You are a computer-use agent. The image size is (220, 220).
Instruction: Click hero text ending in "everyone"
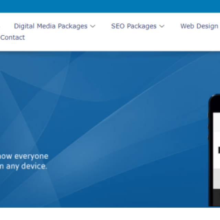coord(24,156)
